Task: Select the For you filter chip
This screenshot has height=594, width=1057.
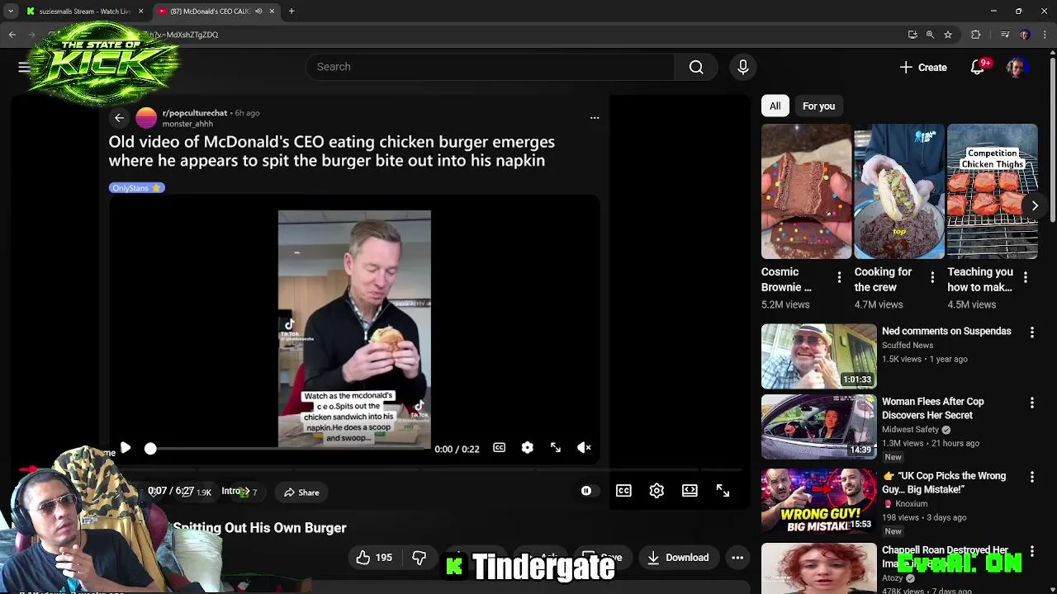Action: (x=818, y=106)
